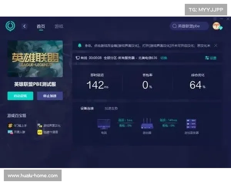This screenshot has width=231, height=185.
Task: Click the 142 ms latency value
Action: [x=97, y=85]
